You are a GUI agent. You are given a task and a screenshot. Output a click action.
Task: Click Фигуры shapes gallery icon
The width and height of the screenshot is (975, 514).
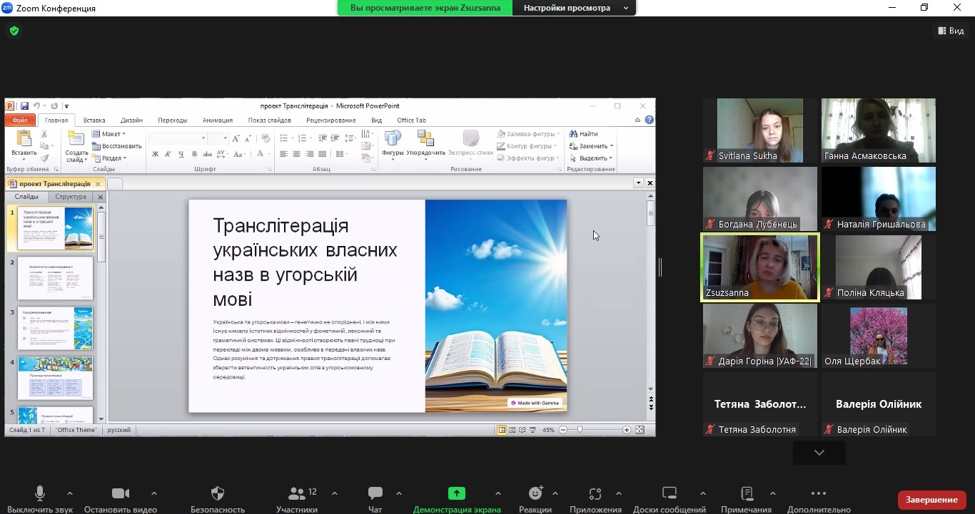[393, 138]
